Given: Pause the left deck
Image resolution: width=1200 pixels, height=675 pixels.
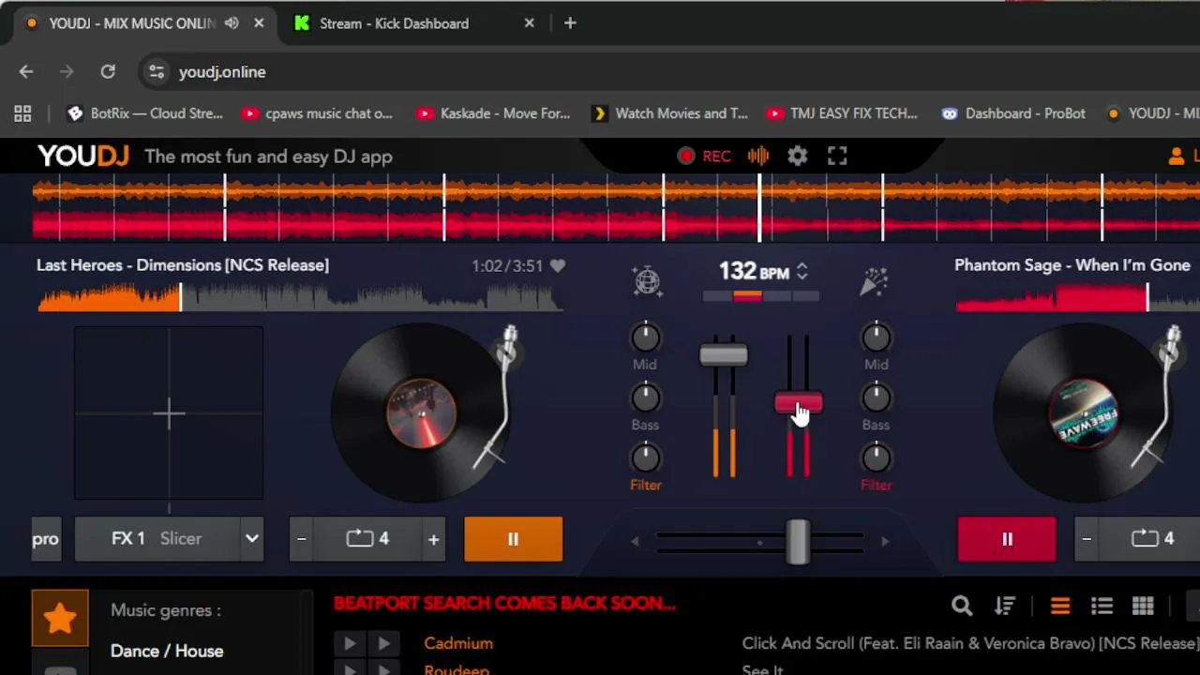Looking at the screenshot, I should tap(513, 539).
